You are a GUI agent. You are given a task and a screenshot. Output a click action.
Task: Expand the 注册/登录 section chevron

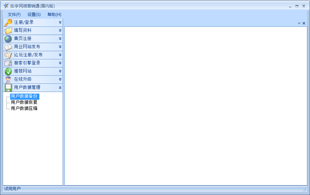[x=60, y=22]
